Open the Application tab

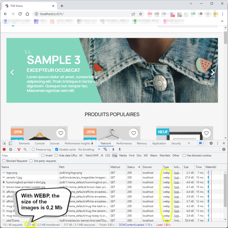coord(159,143)
